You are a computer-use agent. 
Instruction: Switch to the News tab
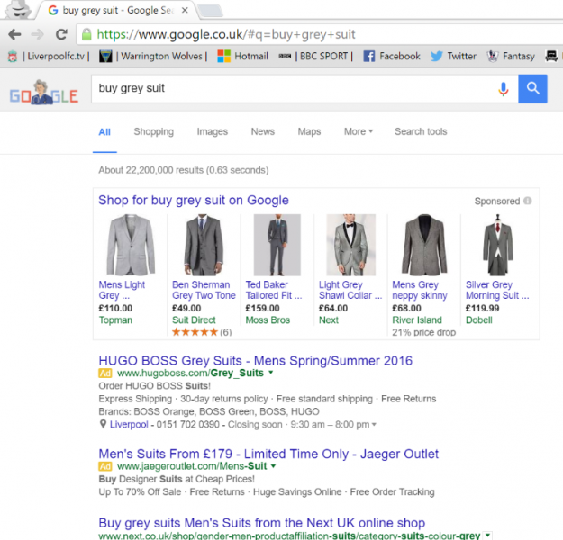[x=263, y=131]
